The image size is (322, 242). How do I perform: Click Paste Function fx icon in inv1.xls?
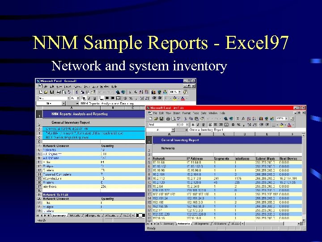[243, 119]
